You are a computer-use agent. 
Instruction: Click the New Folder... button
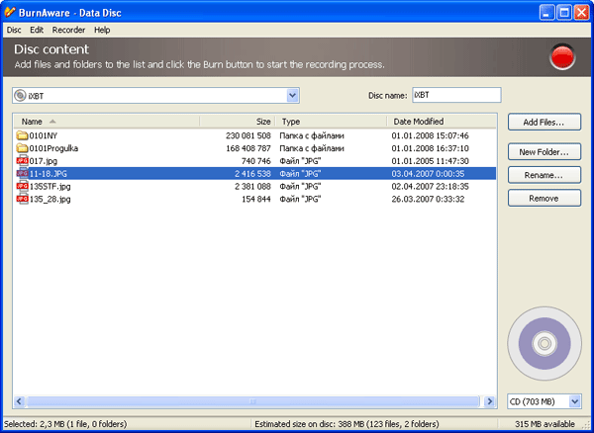tap(544, 152)
